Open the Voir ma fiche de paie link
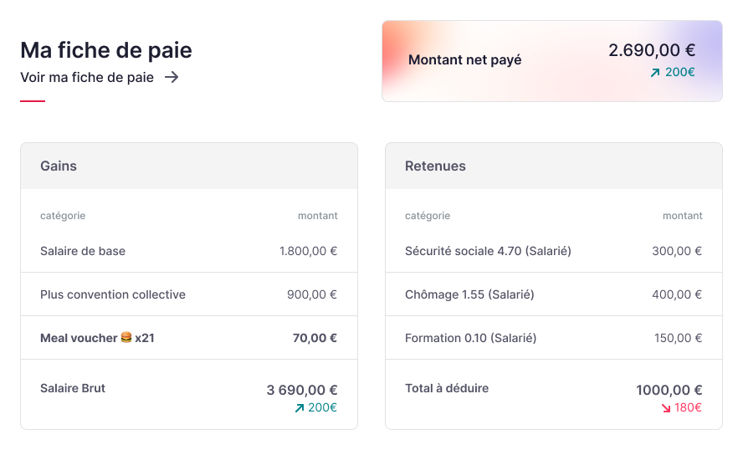The height and width of the screenshot is (450, 743). pos(87,78)
